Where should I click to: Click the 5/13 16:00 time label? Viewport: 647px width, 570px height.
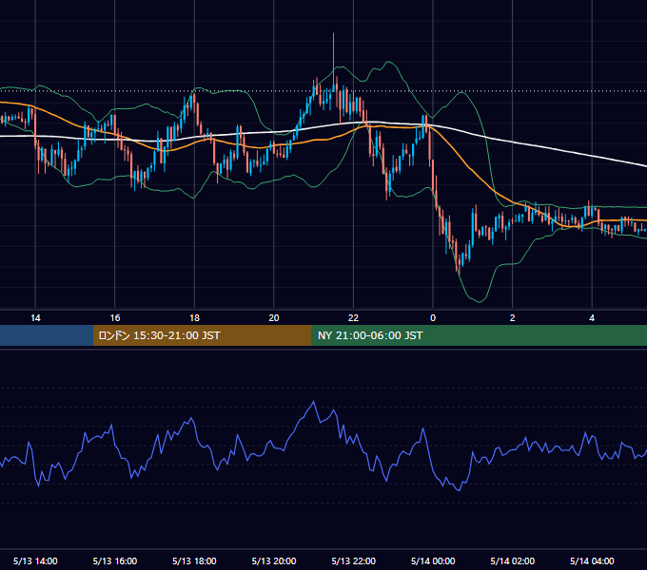point(115,560)
